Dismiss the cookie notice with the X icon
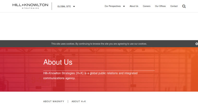Screen dimensions: 198x104 (x=197, y=44)
